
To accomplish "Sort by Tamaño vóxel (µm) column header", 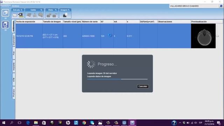I will 72,22.
